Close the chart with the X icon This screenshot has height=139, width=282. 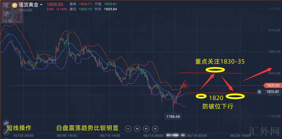(x=6, y=5)
